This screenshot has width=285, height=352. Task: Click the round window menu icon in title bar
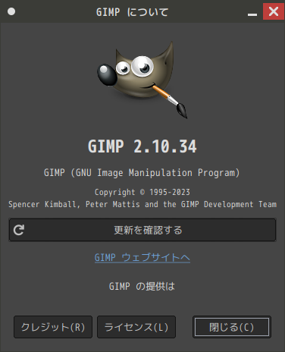[11, 11]
